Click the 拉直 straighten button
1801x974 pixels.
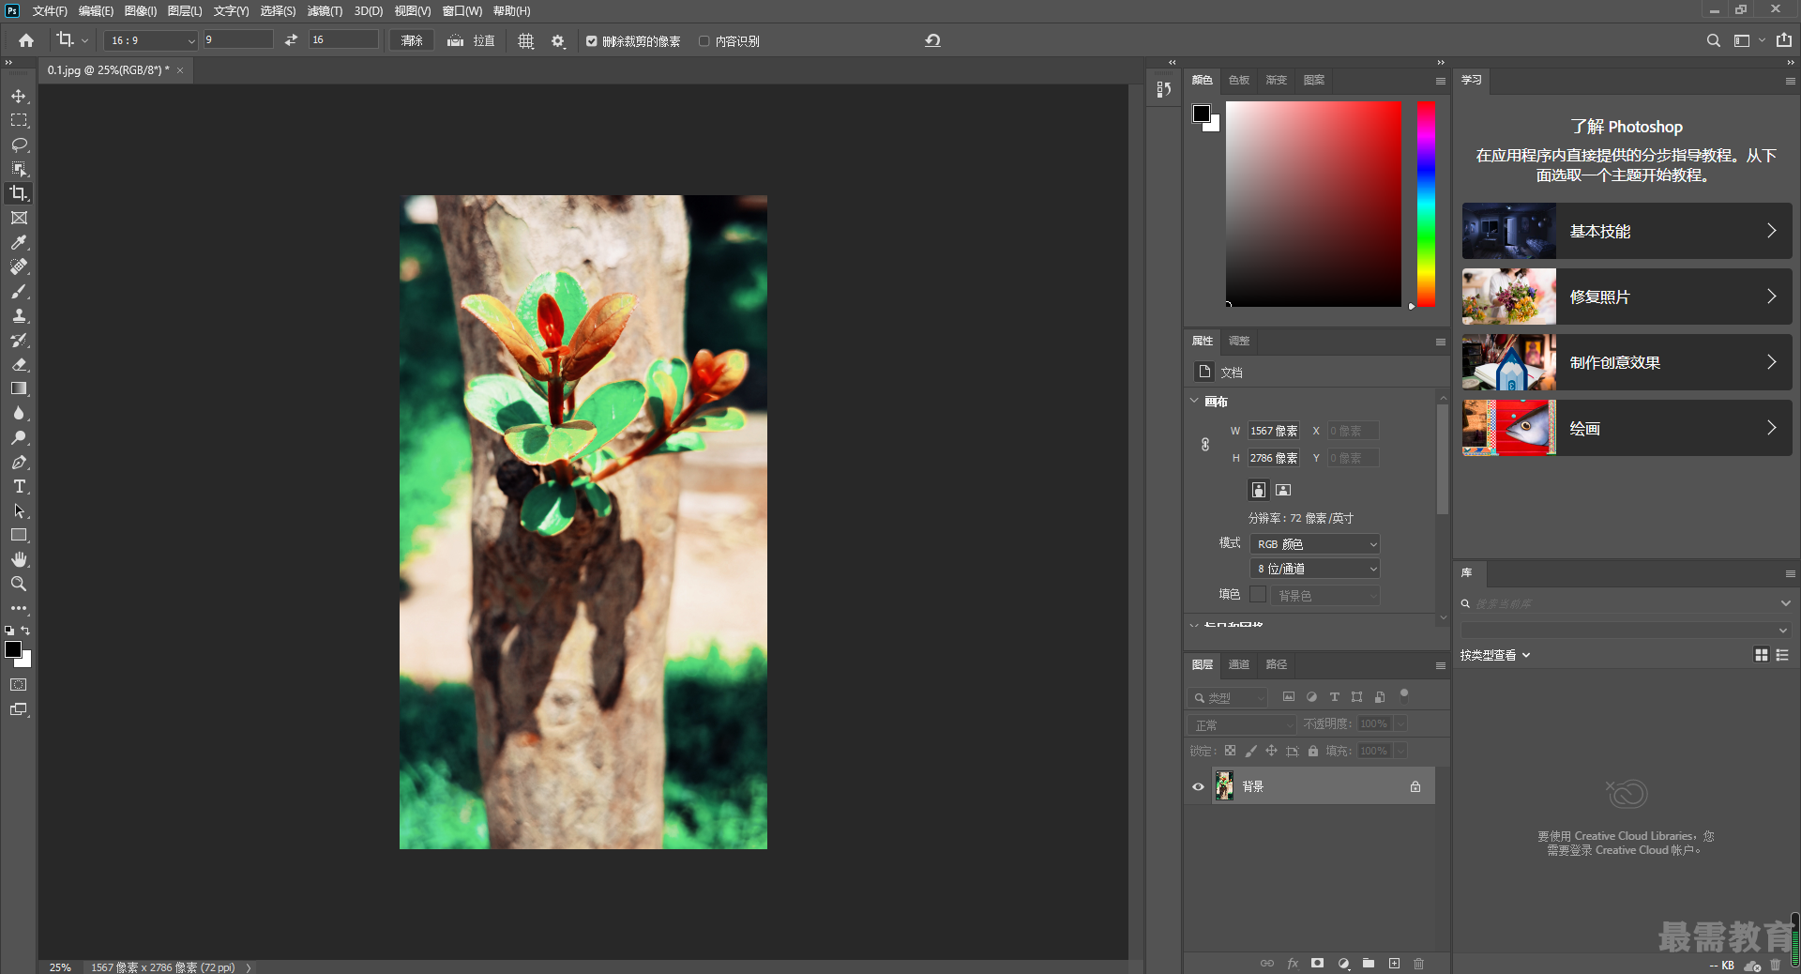pos(472,40)
